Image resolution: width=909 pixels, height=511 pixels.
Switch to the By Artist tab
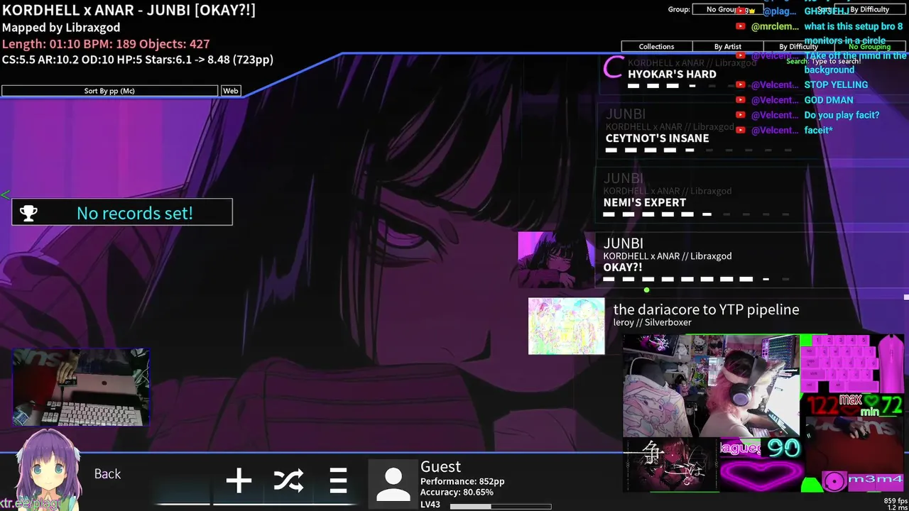[727, 47]
